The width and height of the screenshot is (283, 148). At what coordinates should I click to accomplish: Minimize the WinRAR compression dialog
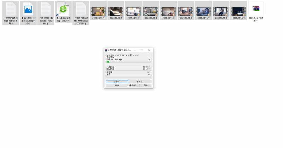click(134, 50)
